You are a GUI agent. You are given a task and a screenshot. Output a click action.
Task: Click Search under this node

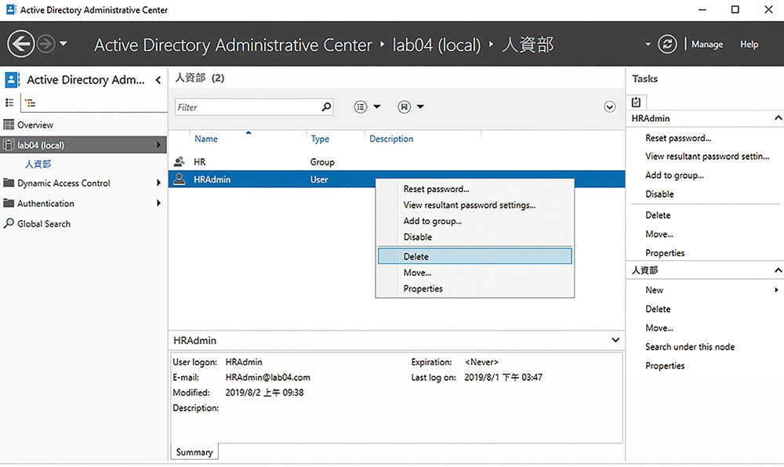(690, 346)
